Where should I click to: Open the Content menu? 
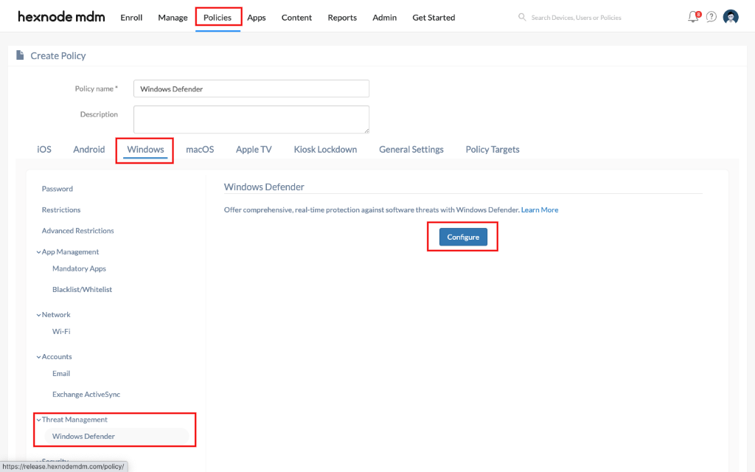(296, 18)
